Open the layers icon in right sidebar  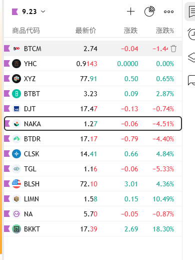coord(191,58)
